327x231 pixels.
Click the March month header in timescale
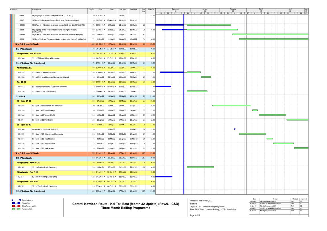pos(261,9)
